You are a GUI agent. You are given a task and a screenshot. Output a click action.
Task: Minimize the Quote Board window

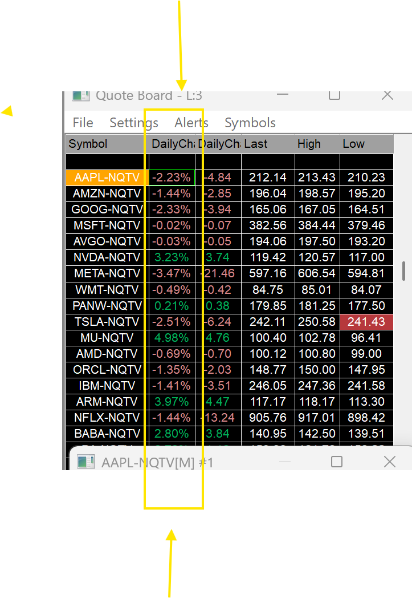283,94
